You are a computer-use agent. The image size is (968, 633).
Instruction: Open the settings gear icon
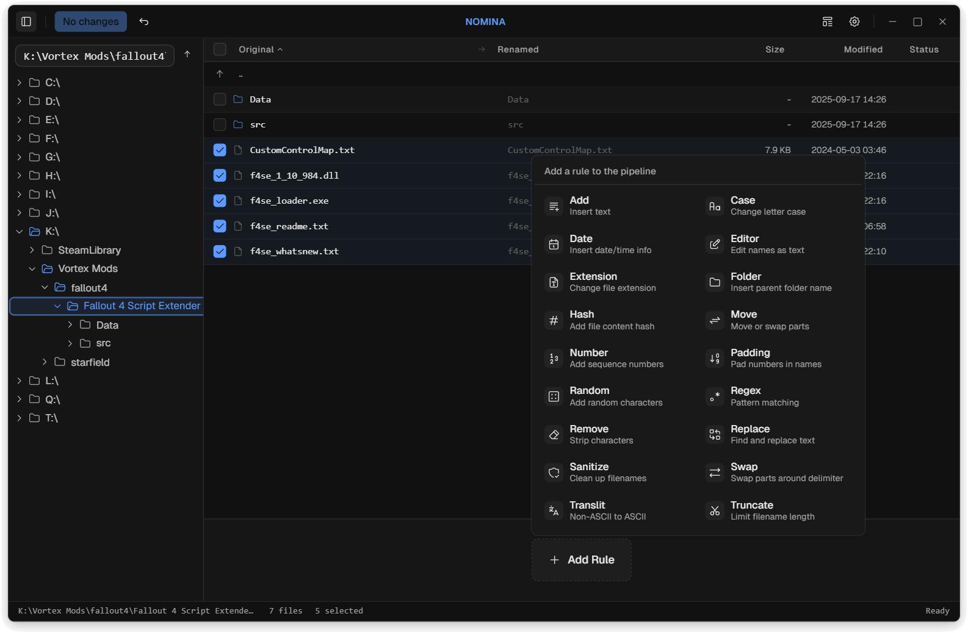tap(854, 22)
